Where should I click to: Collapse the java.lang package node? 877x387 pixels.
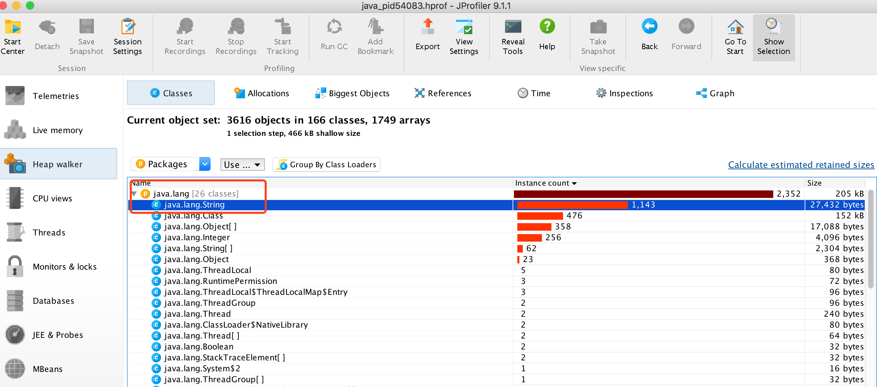134,194
